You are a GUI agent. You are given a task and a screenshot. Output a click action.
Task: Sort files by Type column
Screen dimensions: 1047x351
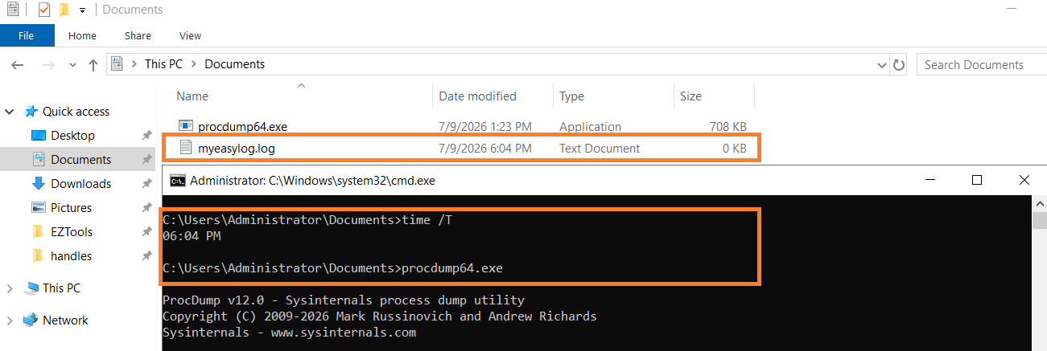pos(571,96)
